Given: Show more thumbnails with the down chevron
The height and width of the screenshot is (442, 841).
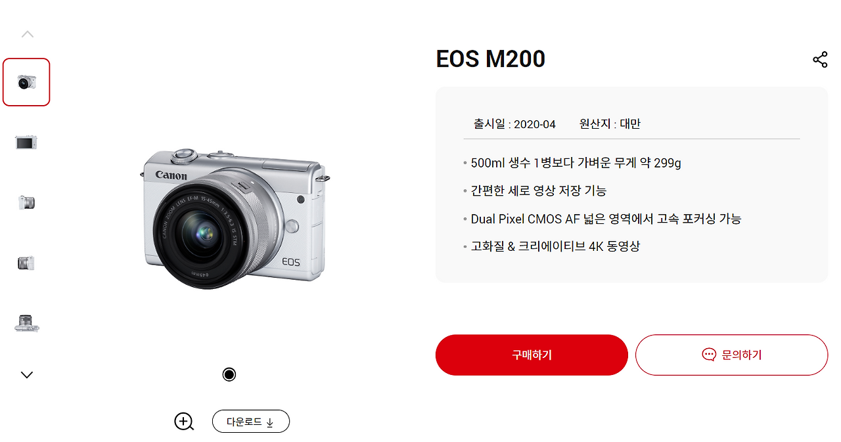Looking at the screenshot, I should (x=27, y=375).
